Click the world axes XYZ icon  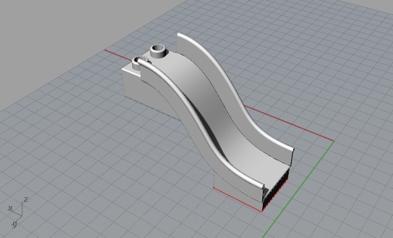17,212
